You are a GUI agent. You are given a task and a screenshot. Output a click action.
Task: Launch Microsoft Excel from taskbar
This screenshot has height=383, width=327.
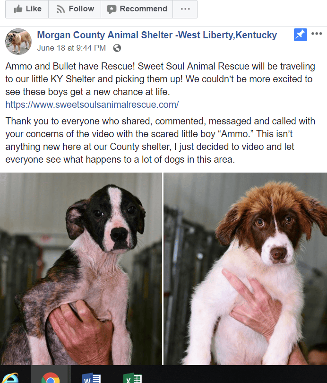132,378
